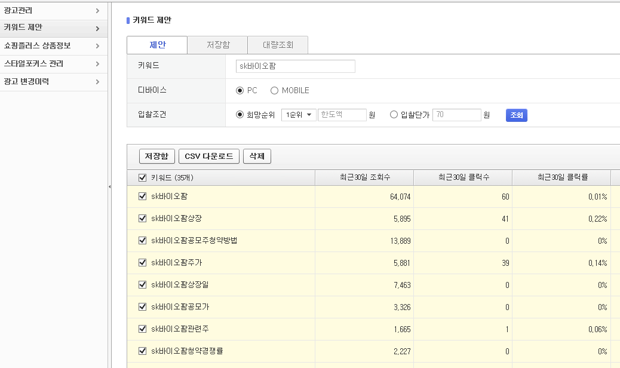Open the 1순위 rank dropdown
Image resolution: width=620 pixels, height=368 pixels.
pos(299,115)
